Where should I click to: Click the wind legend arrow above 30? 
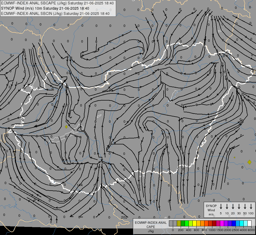[239, 207]
